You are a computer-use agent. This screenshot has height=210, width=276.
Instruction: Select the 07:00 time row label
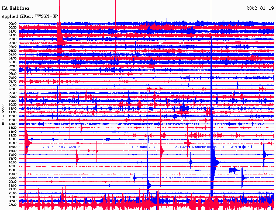(x=13, y=78)
